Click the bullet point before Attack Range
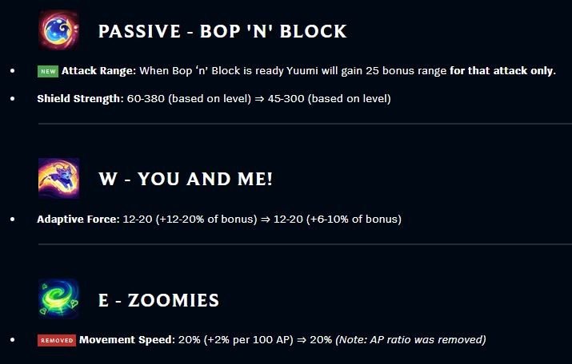This screenshot has width=572, height=364. pyautogui.click(x=13, y=70)
